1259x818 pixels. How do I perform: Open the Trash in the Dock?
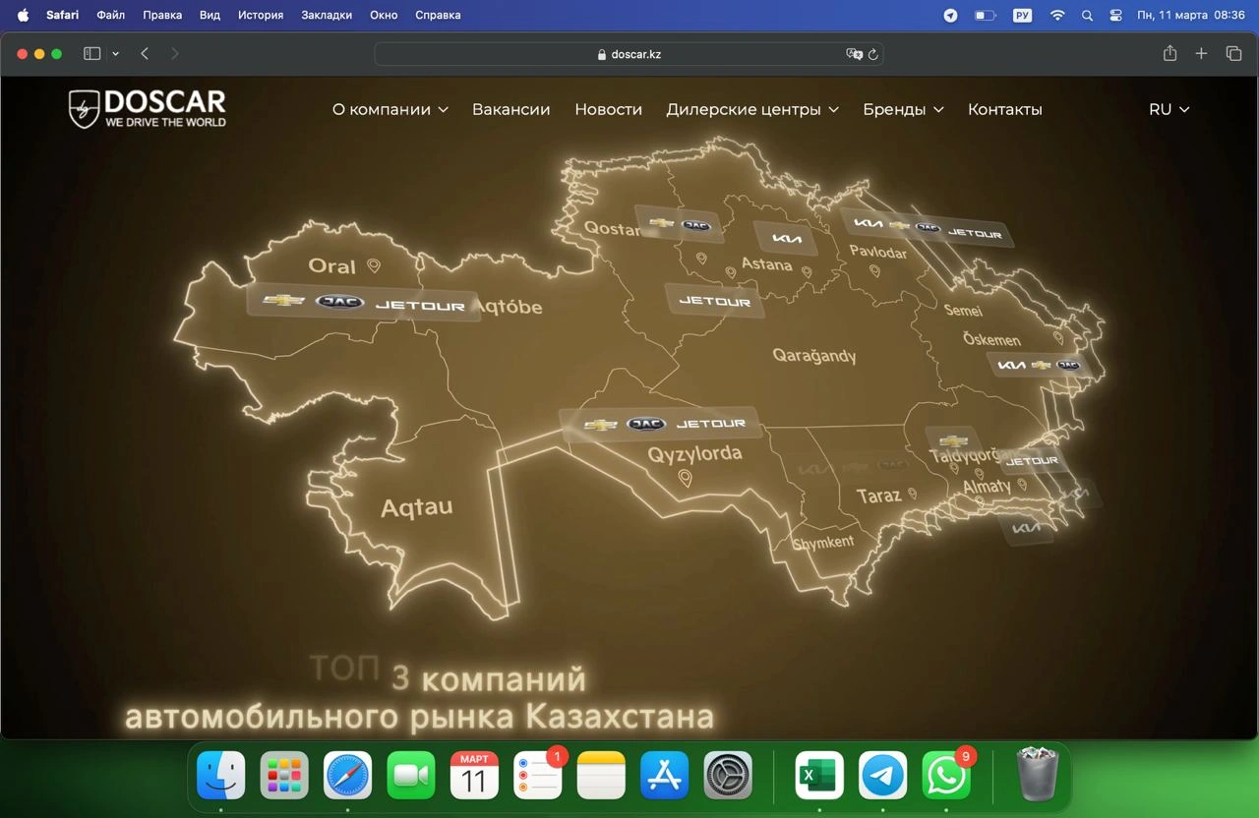pyautogui.click(x=1037, y=776)
